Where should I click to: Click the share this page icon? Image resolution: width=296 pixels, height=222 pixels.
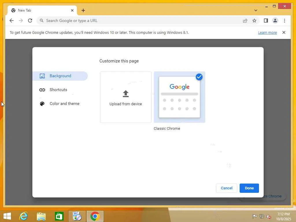[x=245, y=21]
